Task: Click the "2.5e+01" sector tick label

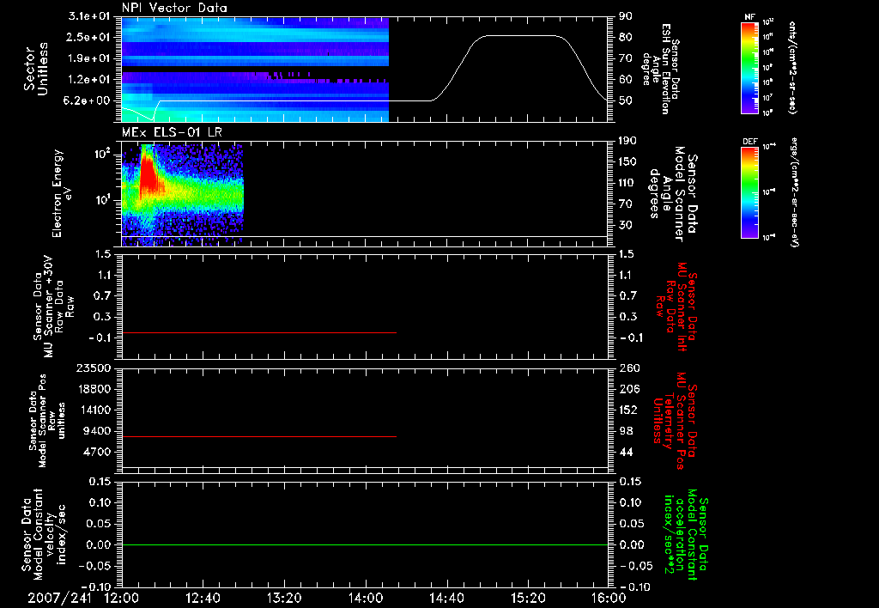Action: click(x=89, y=37)
